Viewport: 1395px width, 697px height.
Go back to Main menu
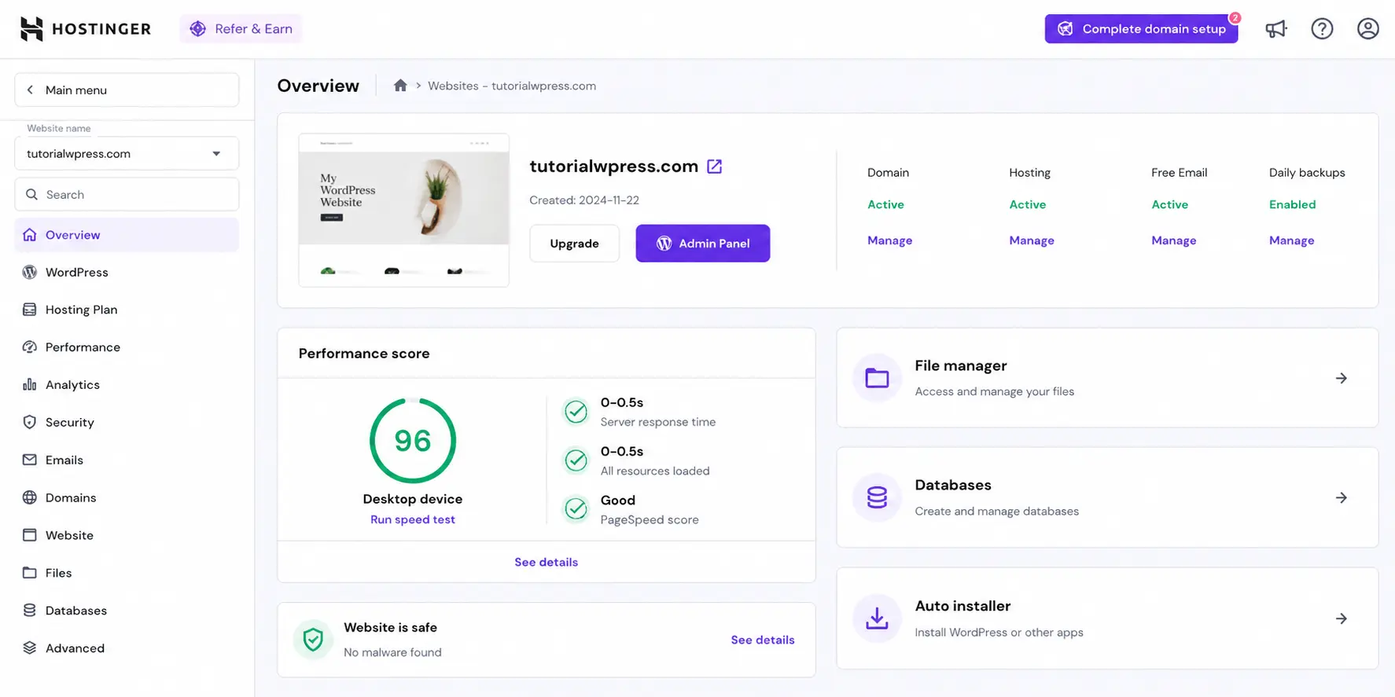click(x=127, y=90)
